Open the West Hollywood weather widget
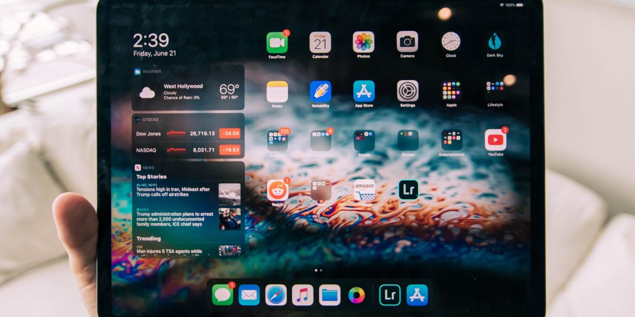The image size is (635, 317). click(188, 92)
